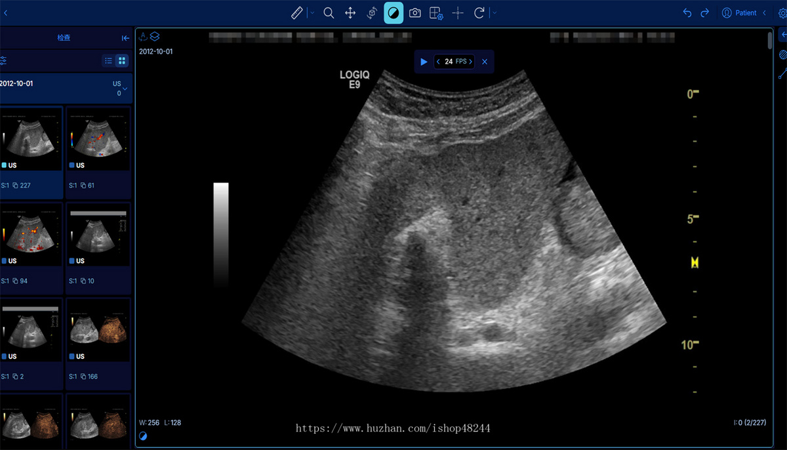787x450 pixels.
Task: Open the series thumbnail with 2 images
Action: tap(31, 344)
